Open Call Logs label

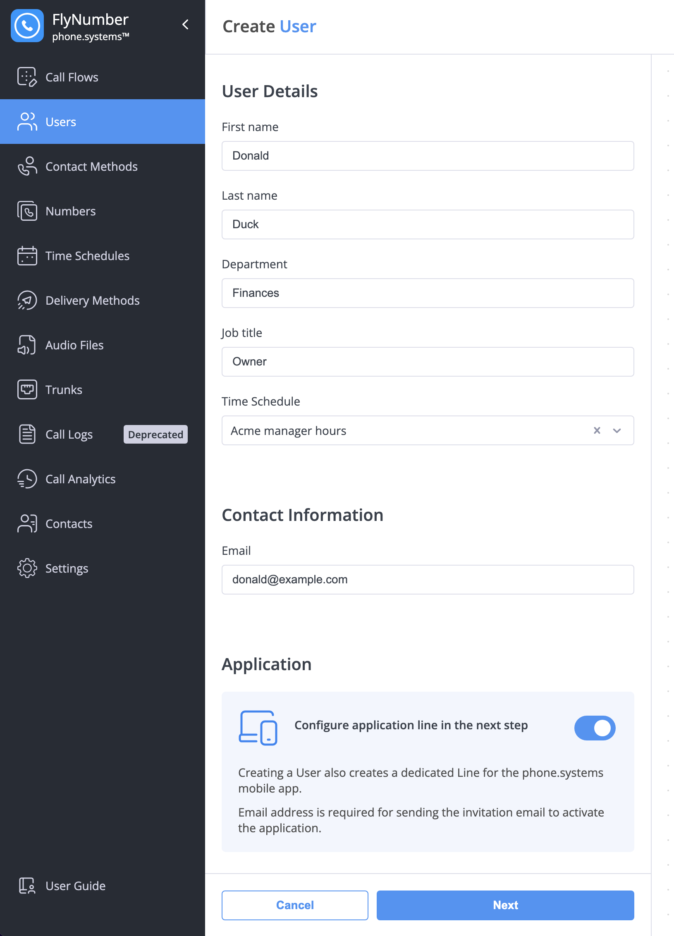[69, 435]
